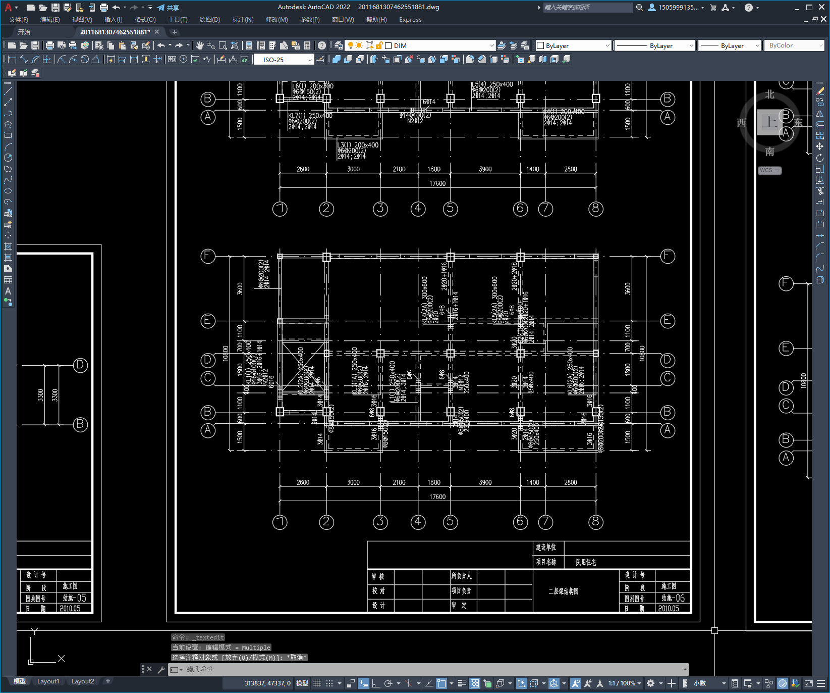Open the QuickCalc calculator icon

307,45
